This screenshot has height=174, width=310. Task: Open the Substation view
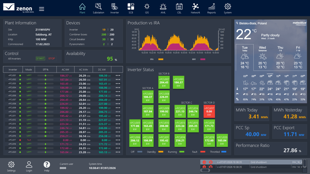pyautogui.click(x=98, y=8)
